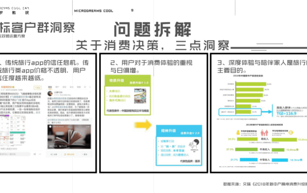This screenshot has width=307, height=193.
Task: Click the blue arrow pointing to TGI
Action: (x=267, y=112)
